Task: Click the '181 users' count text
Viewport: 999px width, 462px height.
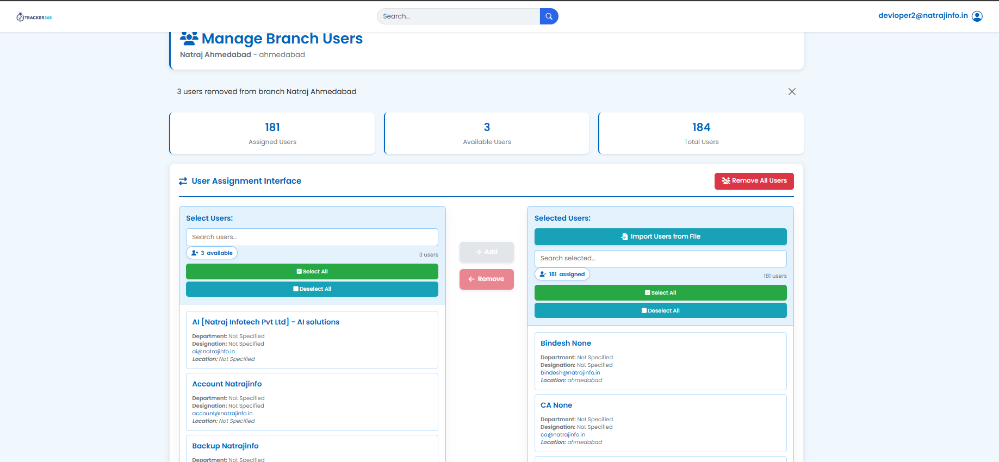Action: 775,276
